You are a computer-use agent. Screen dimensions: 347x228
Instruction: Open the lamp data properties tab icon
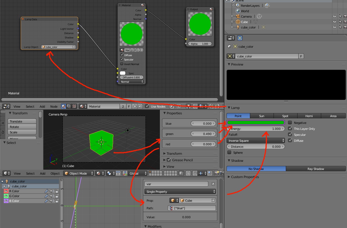(240, 38)
